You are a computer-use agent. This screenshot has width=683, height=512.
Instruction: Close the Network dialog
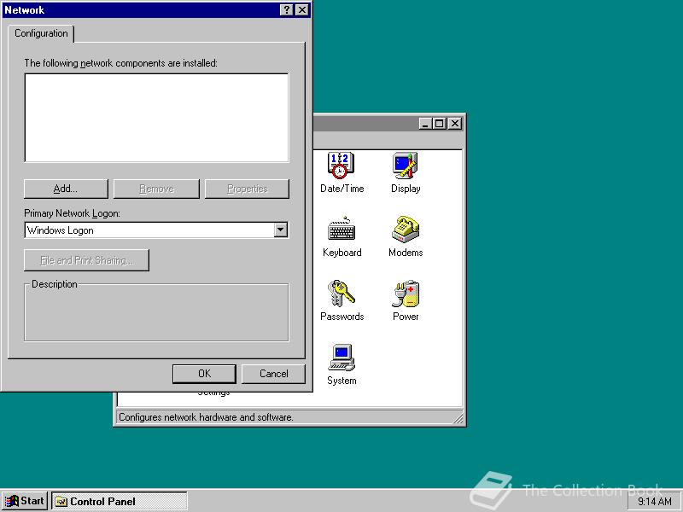tap(302, 10)
